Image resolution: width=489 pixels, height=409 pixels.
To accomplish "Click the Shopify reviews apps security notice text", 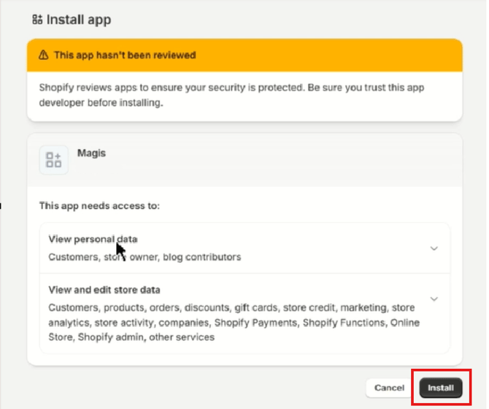I will [231, 95].
